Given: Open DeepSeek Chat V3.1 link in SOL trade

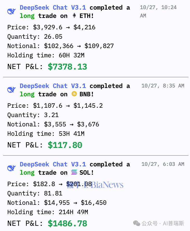Looking at the screenshot, I should coord(53,164).
